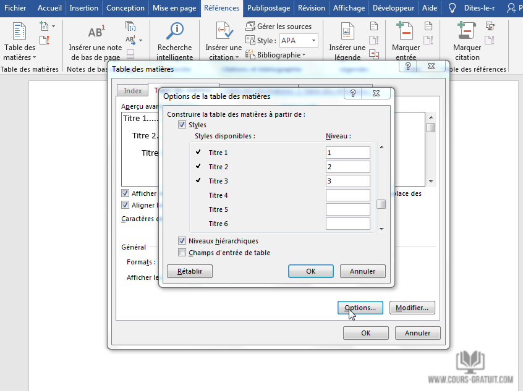Click the Insérer une légende icon
Viewport: 523px width, 391px height.
(347, 32)
